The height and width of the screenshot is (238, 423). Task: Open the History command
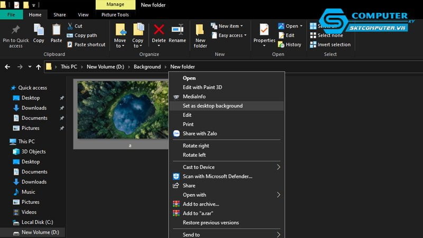289,44
